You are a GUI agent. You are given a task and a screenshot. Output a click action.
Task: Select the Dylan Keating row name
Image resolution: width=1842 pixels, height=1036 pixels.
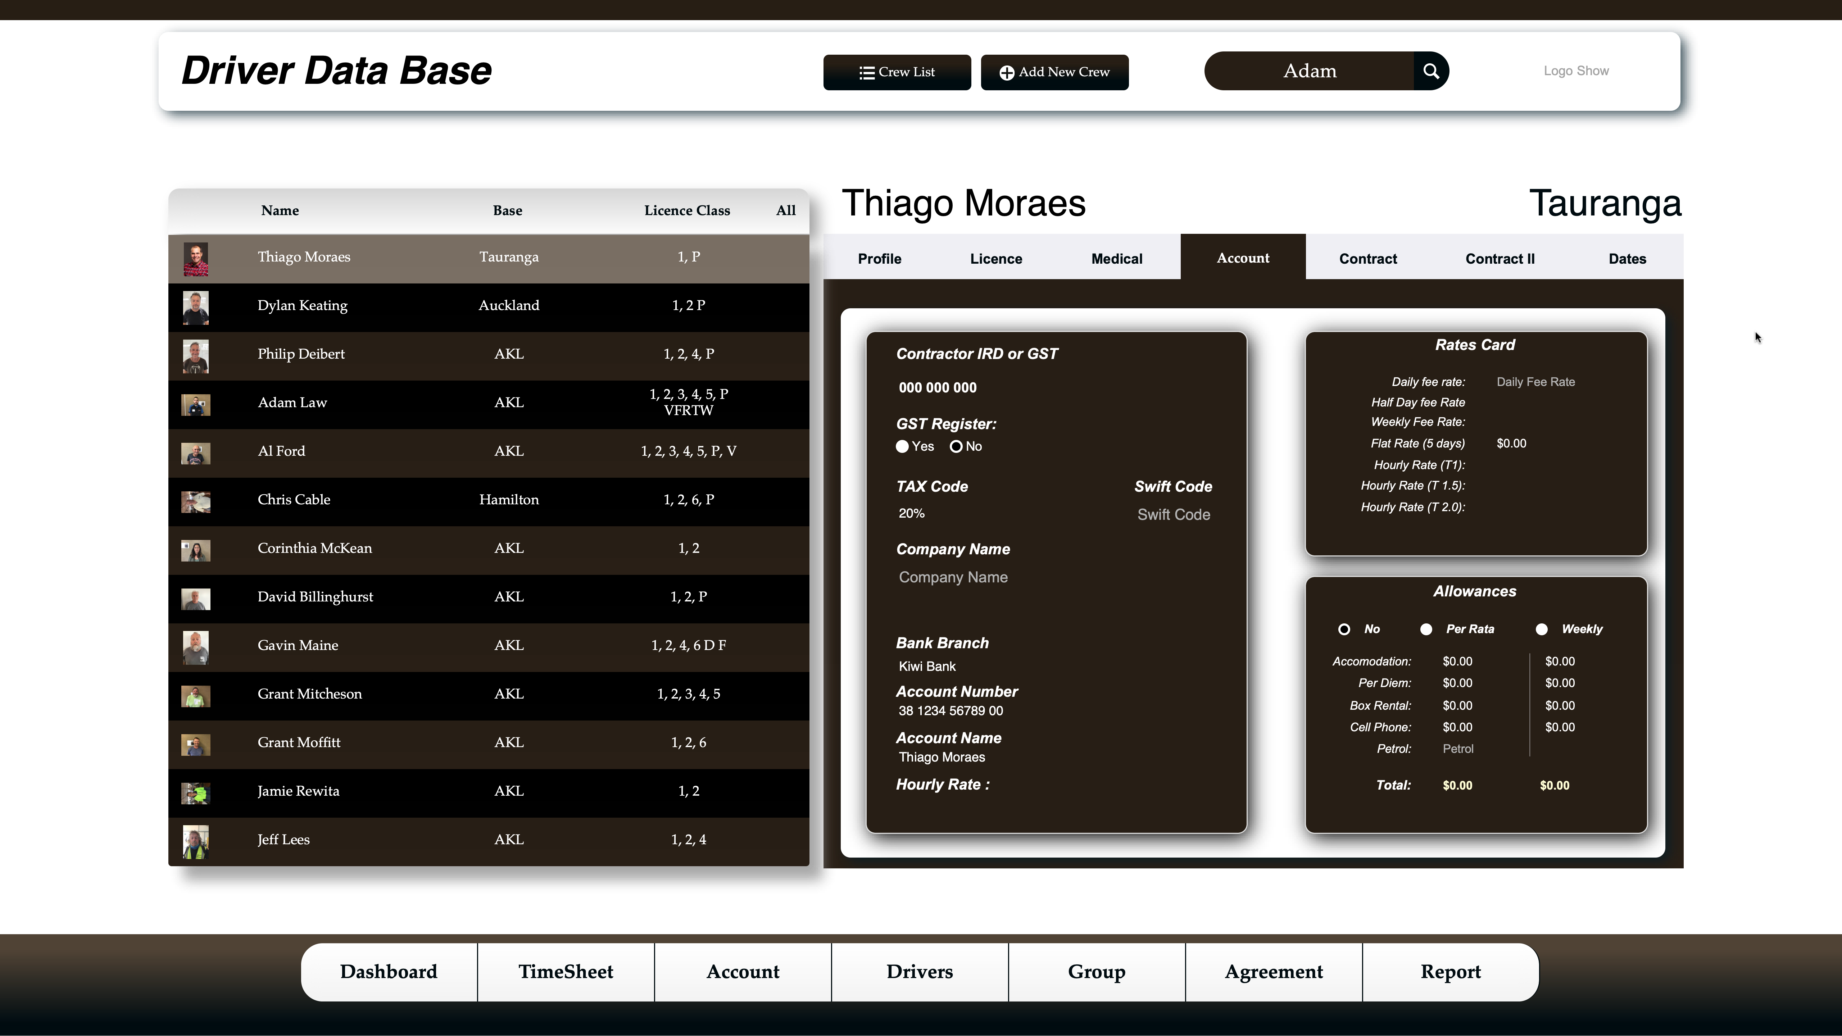(303, 305)
